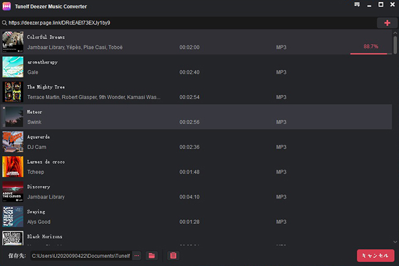Image resolution: width=399 pixels, height=266 pixels.
Task: Click The Mighty Tree track title
Action: tap(46, 87)
